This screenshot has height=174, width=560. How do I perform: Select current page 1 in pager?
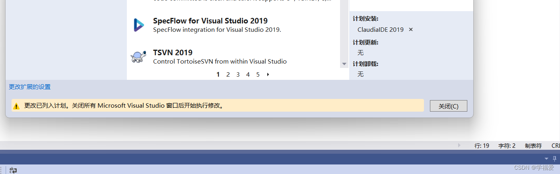click(x=218, y=74)
